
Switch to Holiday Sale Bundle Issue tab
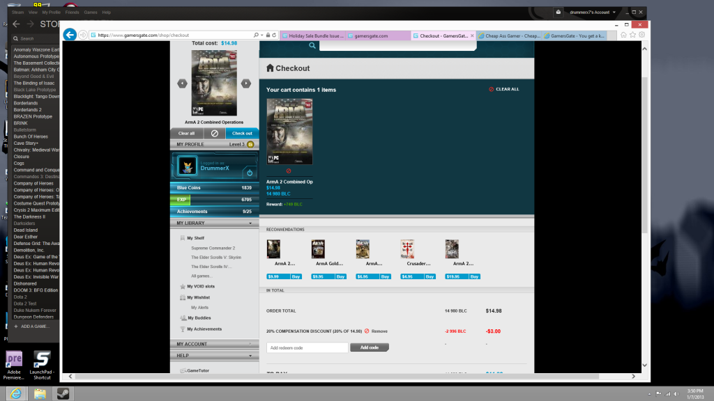click(x=314, y=36)
